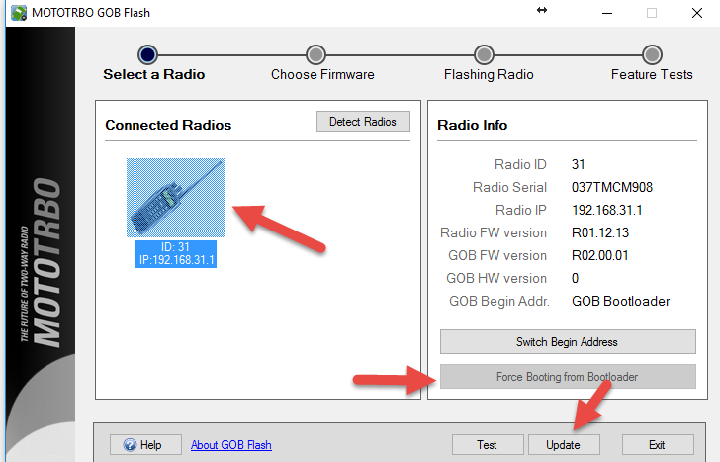This screenshot has width=720, height=462.
Task: Click the Radio Info heading
Action: coord(472,125)
